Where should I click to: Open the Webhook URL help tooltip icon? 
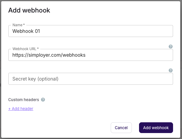170,47
